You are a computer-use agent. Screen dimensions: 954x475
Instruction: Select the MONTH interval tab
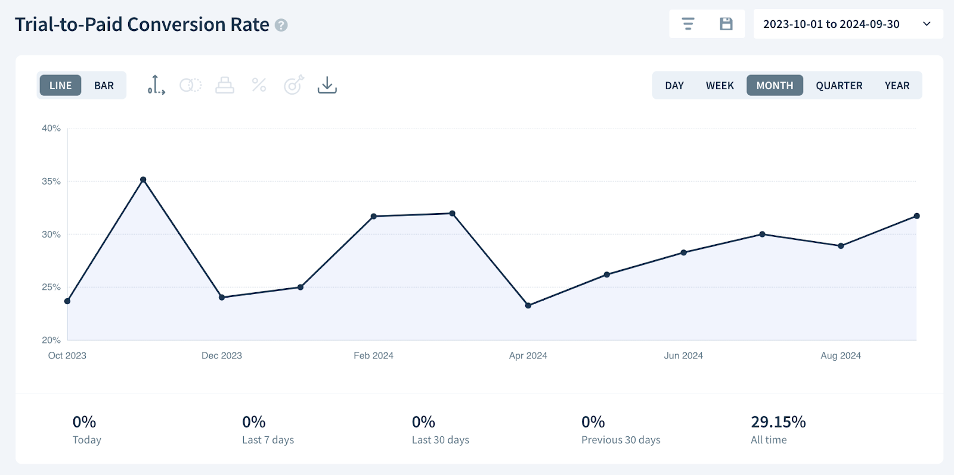(775, 86)
